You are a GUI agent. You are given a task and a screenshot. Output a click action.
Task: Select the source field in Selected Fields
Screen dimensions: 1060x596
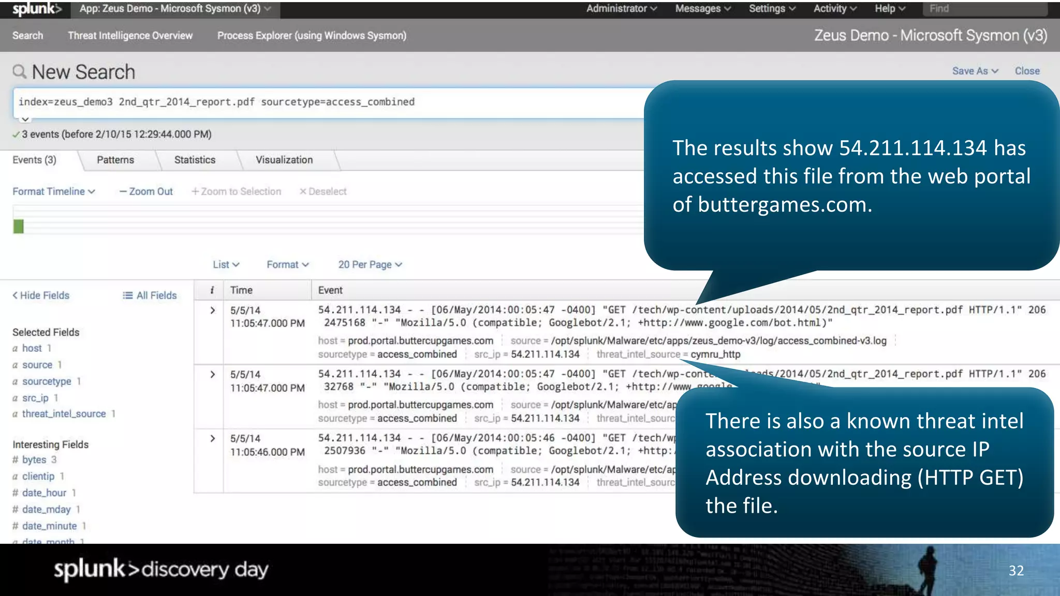tap(37, 365)
